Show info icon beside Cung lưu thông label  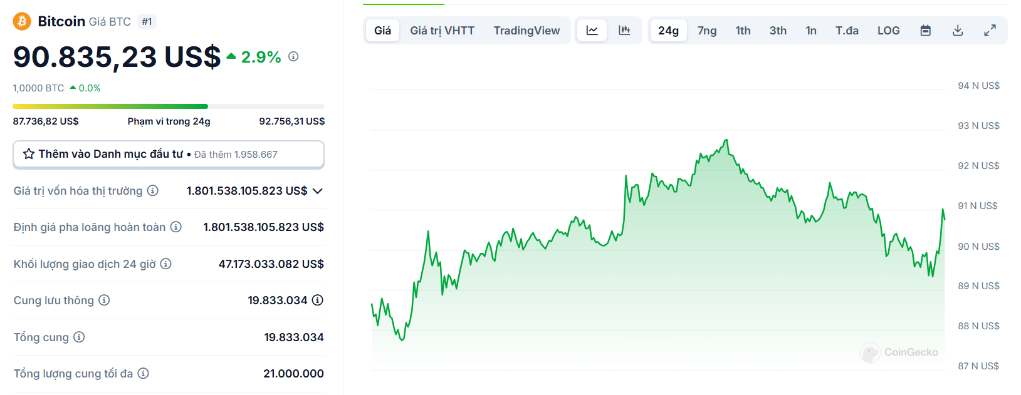[x=105, y=300]
